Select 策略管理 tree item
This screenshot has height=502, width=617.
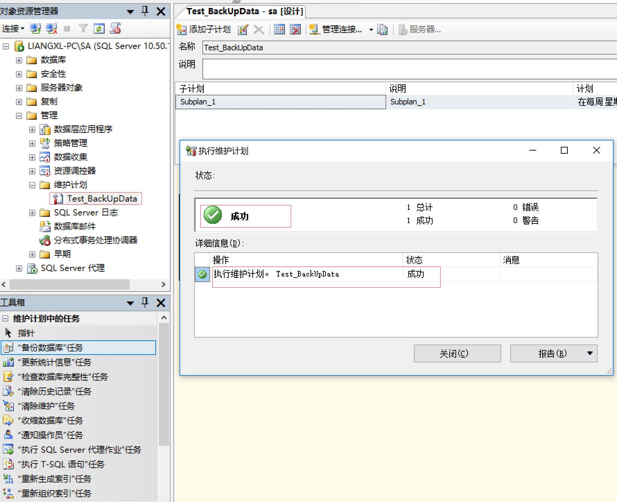pyautogui.click(x=71, y=143)
